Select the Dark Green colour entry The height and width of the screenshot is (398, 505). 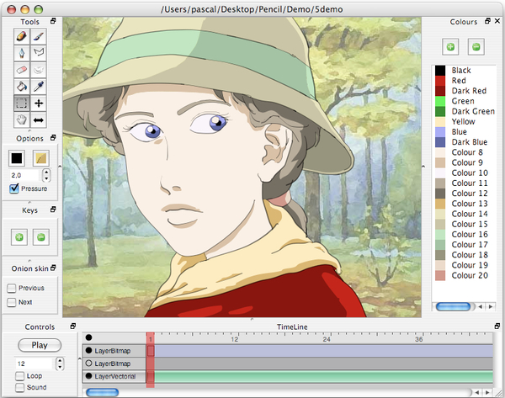coord(473,111)
